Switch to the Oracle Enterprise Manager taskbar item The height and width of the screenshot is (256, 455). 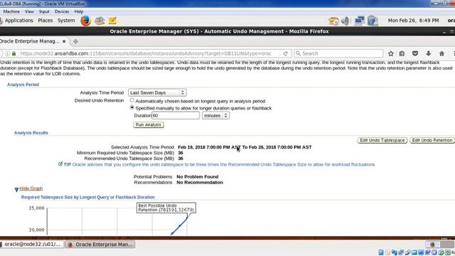coord(100,245)
